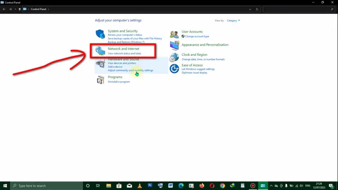This screenshot has width=338, height=190.
Task: Click the User Accounts people icon
Action: 174,34
